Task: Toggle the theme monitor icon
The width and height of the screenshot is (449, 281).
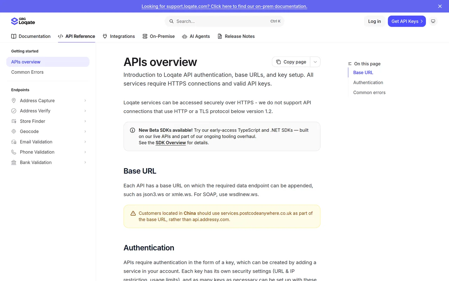Action: 433,21
